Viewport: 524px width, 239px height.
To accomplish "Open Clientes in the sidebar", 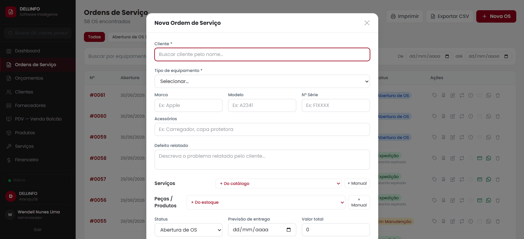I will pyautogui.click(x=38, y=92).
